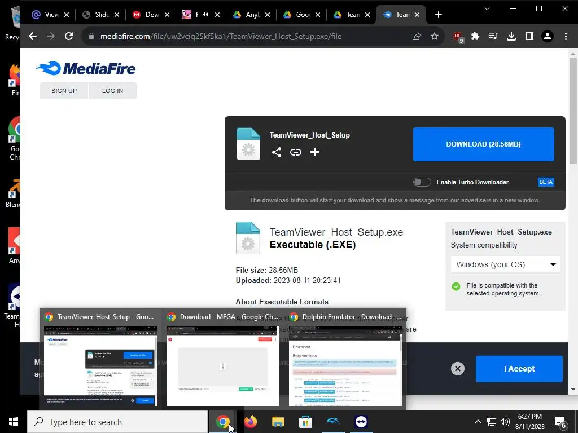Open the notification center icon
The height and width of the screenshot is (433, 578).
(561, 422)
